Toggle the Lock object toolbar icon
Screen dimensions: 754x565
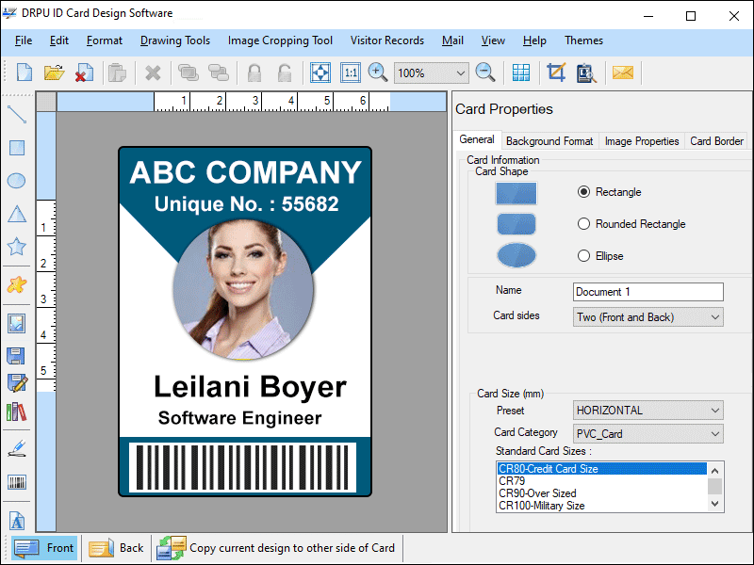[x=253, y=73]
